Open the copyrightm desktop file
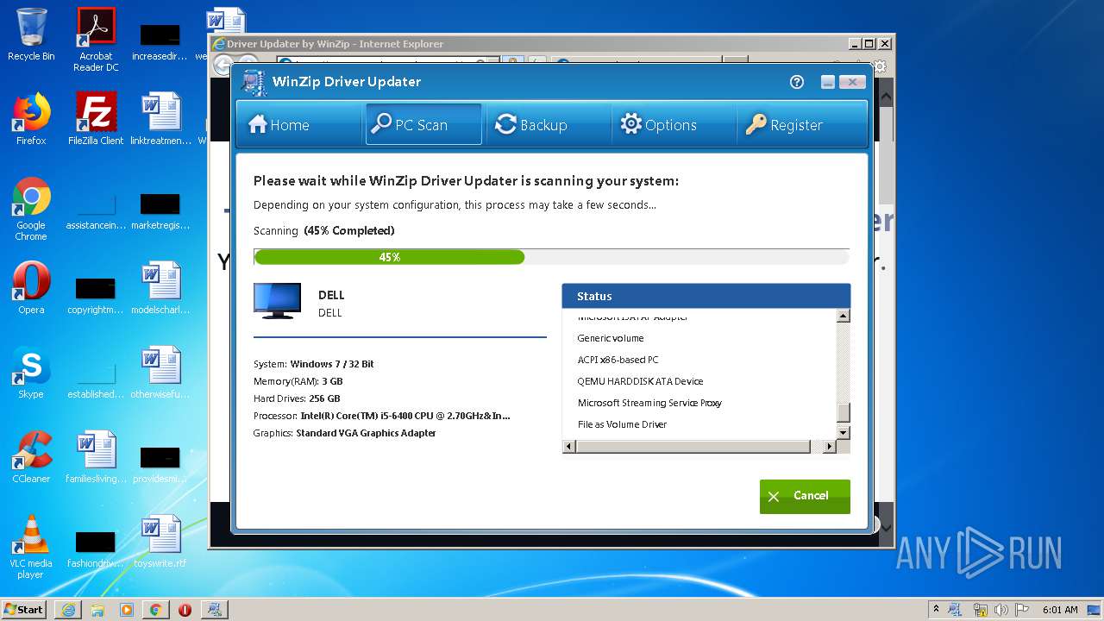Image resolution: width=1104 pixels, height=621 pixels. pyautogui.click(x=96, y=293)
